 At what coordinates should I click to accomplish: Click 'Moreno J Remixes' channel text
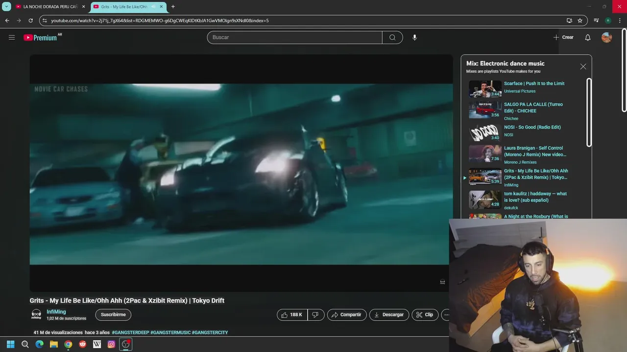(520, 162)
